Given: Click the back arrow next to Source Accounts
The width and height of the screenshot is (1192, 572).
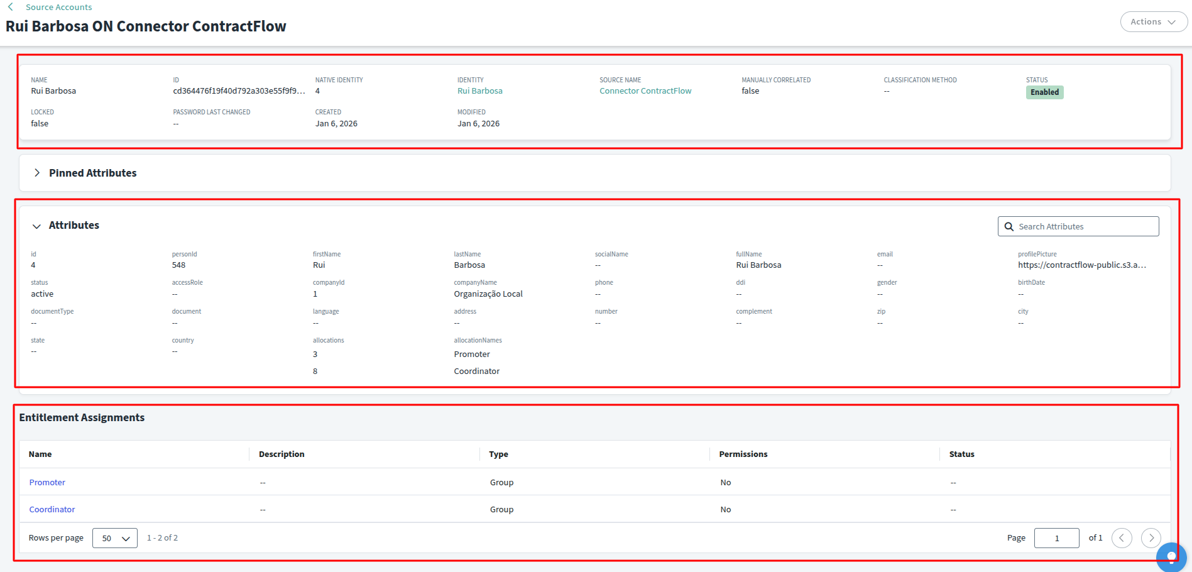Looking at the screenshot, I should tap(11, 7).
